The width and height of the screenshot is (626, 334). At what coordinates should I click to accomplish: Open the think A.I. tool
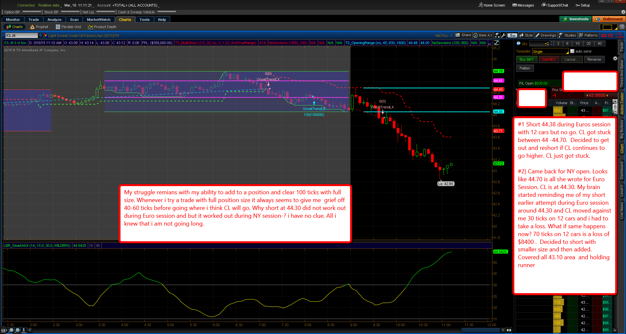point(483,35)
